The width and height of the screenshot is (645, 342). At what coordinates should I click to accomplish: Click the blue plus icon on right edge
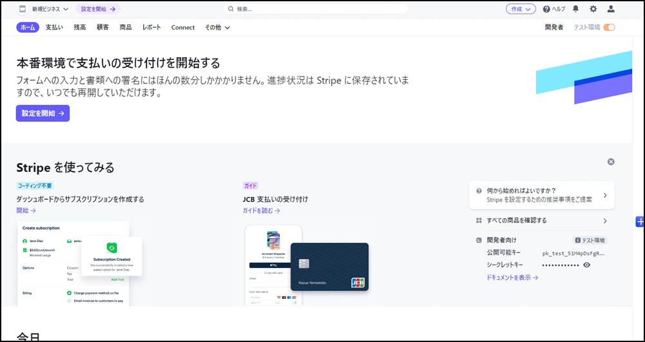pos(640,222)
